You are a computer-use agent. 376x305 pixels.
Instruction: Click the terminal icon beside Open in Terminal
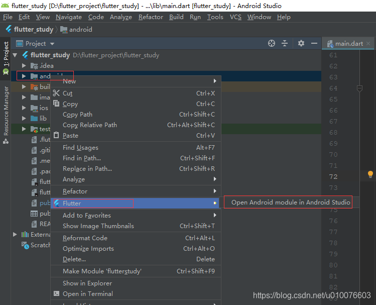(56, 293)
